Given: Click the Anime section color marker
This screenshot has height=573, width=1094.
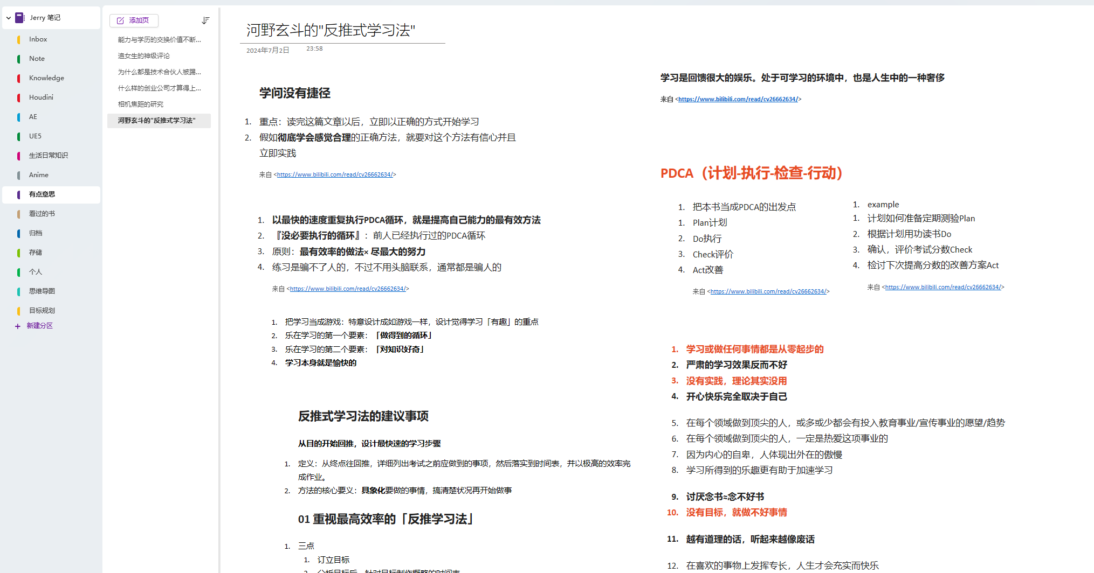Looking at the screenshot, I should coord(19,175).
